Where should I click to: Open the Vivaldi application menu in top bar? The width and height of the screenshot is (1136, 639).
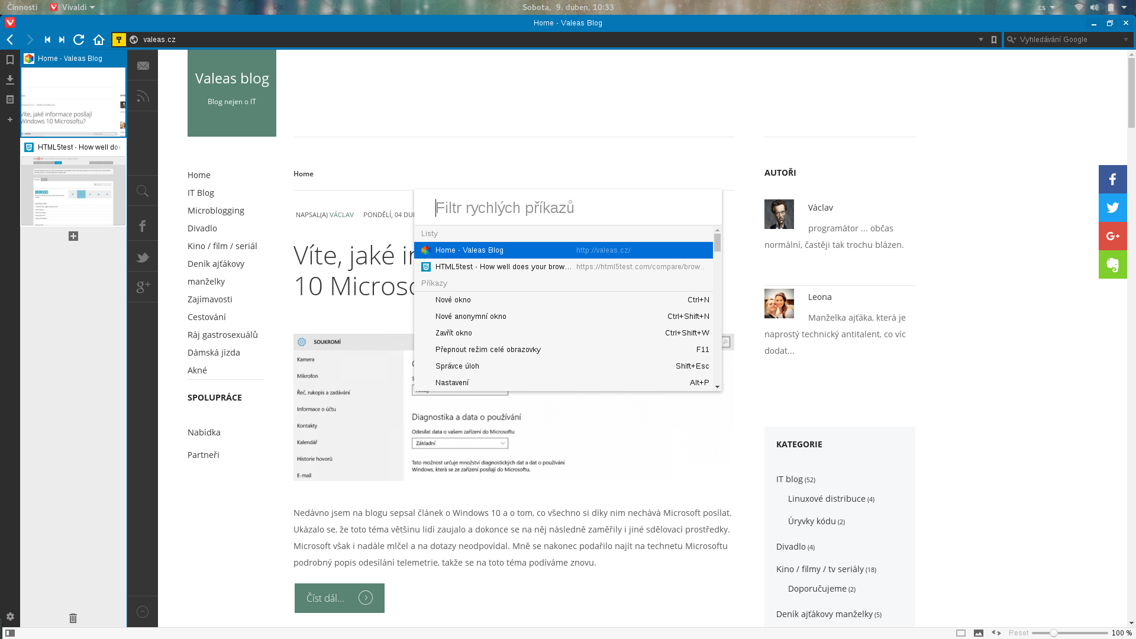point(72,7)
